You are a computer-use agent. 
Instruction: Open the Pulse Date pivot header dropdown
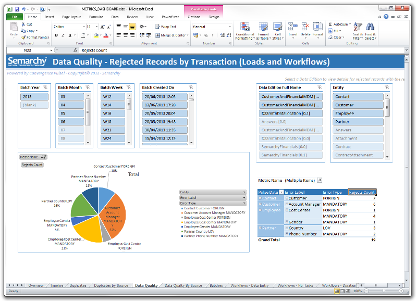pos(281,192)
